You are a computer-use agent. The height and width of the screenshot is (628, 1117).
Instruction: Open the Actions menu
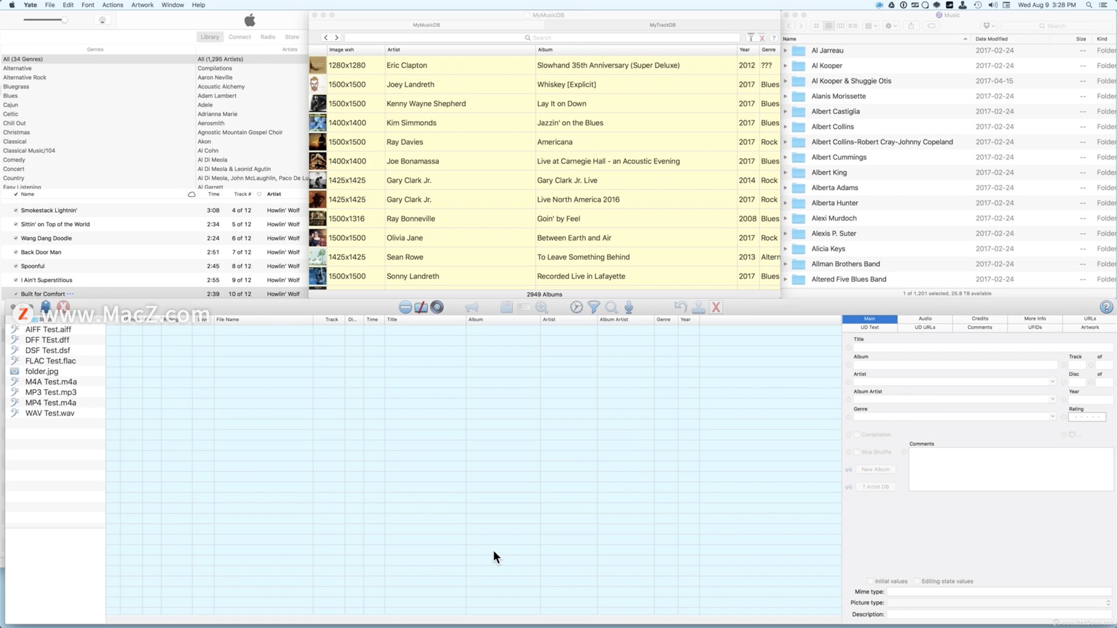(112, 5)
